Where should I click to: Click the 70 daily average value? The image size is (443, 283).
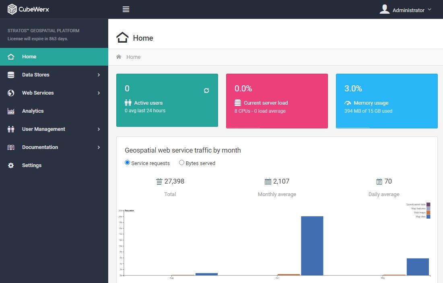click(388, 181)
